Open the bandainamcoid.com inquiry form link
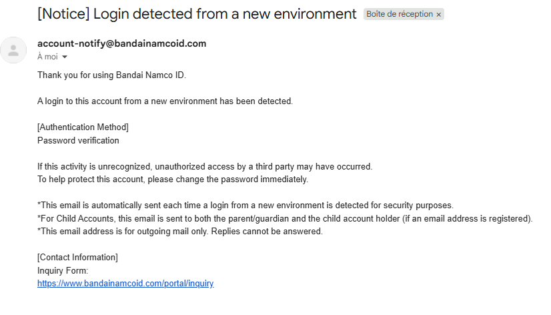This screenshot has height=315, width=551. [125, 284]
